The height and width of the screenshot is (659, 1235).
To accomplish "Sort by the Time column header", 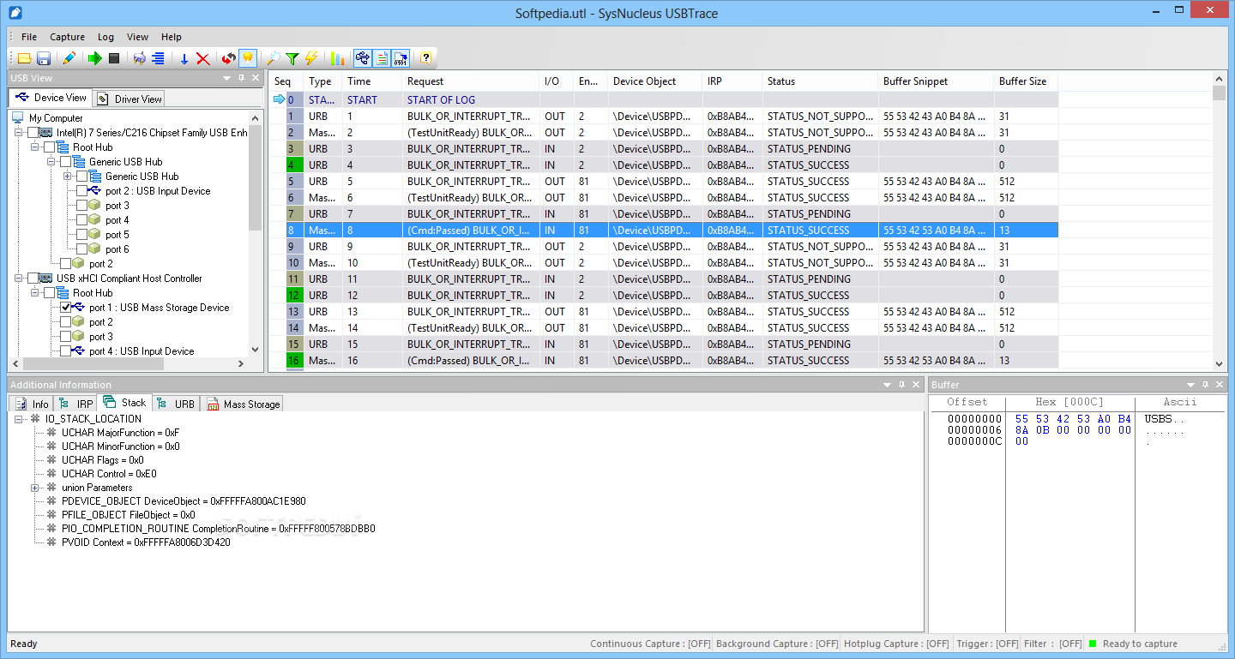I will [371, 81].
